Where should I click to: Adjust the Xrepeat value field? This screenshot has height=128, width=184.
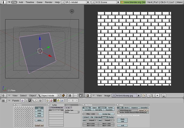point(92,120)
